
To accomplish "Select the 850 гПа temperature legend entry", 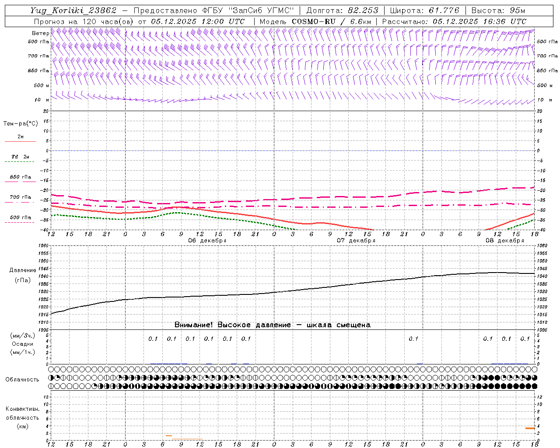I will [20, 177].
